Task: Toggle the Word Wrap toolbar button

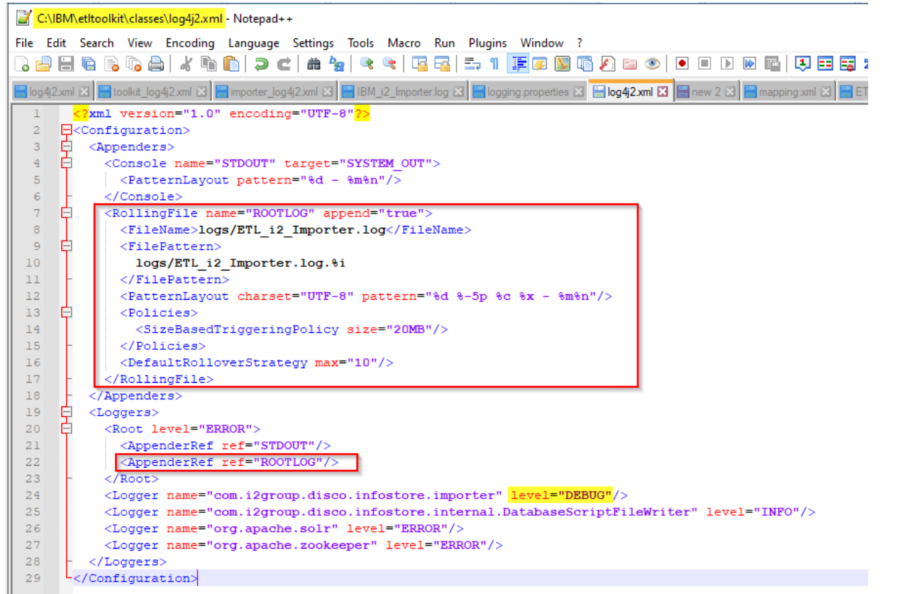Action: click(473, 64)
